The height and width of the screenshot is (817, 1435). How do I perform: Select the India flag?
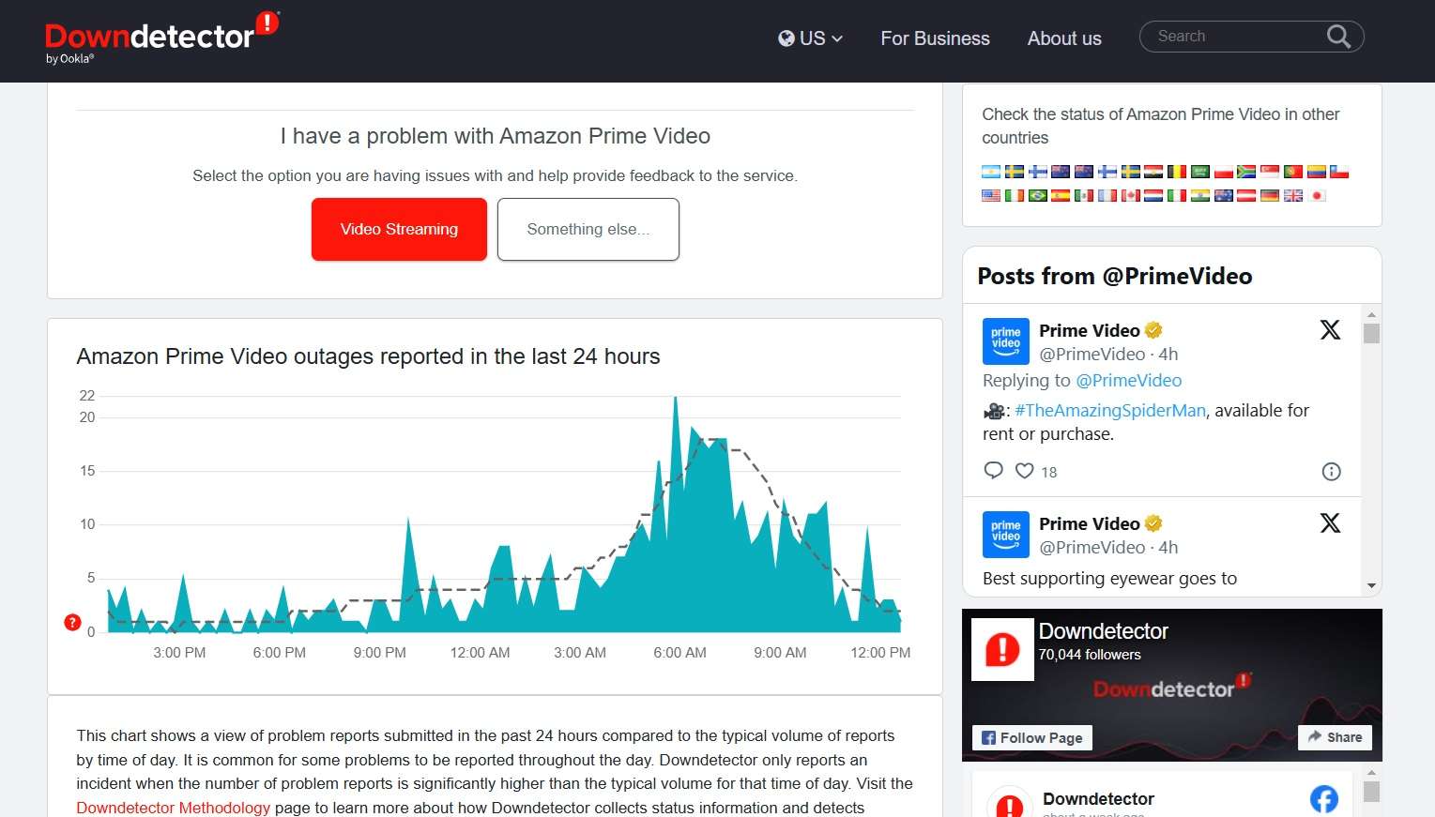pyautogui.click(x=1200, y=195)
